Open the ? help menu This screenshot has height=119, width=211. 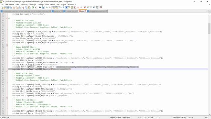click(x=75, y=5)
